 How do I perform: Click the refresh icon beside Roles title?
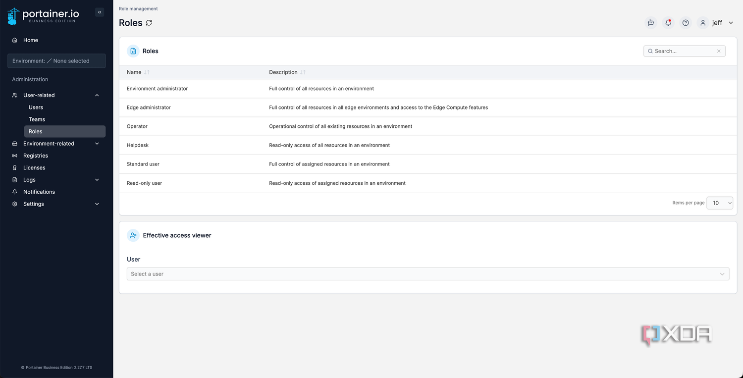[149, 23]
